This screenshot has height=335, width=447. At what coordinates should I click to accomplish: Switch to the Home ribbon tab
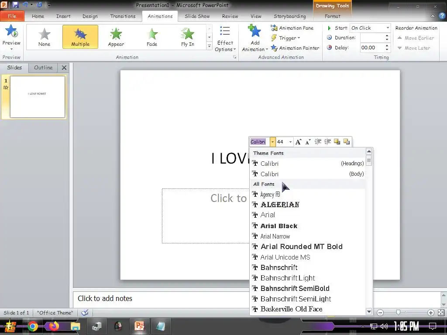point(38,16)
